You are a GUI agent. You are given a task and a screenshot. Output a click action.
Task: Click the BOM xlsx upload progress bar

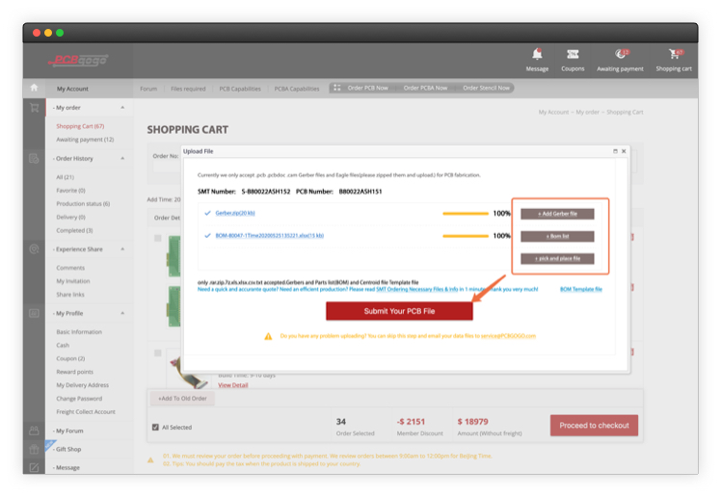point(466,236)
